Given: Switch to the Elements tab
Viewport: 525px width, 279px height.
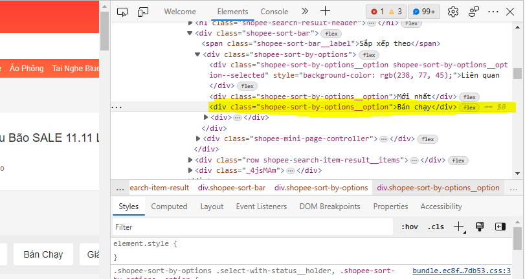Looking at the screenshot, I should coord(232,12).
